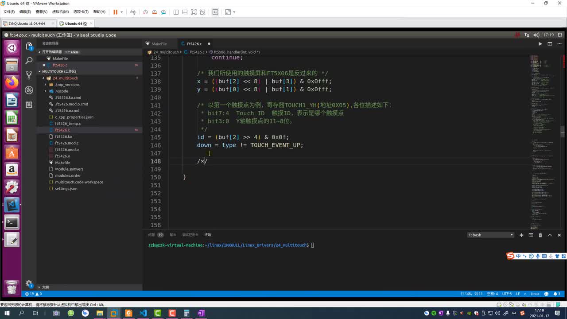Image resolution: width=567 pixels, height=319 pixels.
Task: Pause the virtual machine
Action: pyautogui.click(x=115, y=12)
